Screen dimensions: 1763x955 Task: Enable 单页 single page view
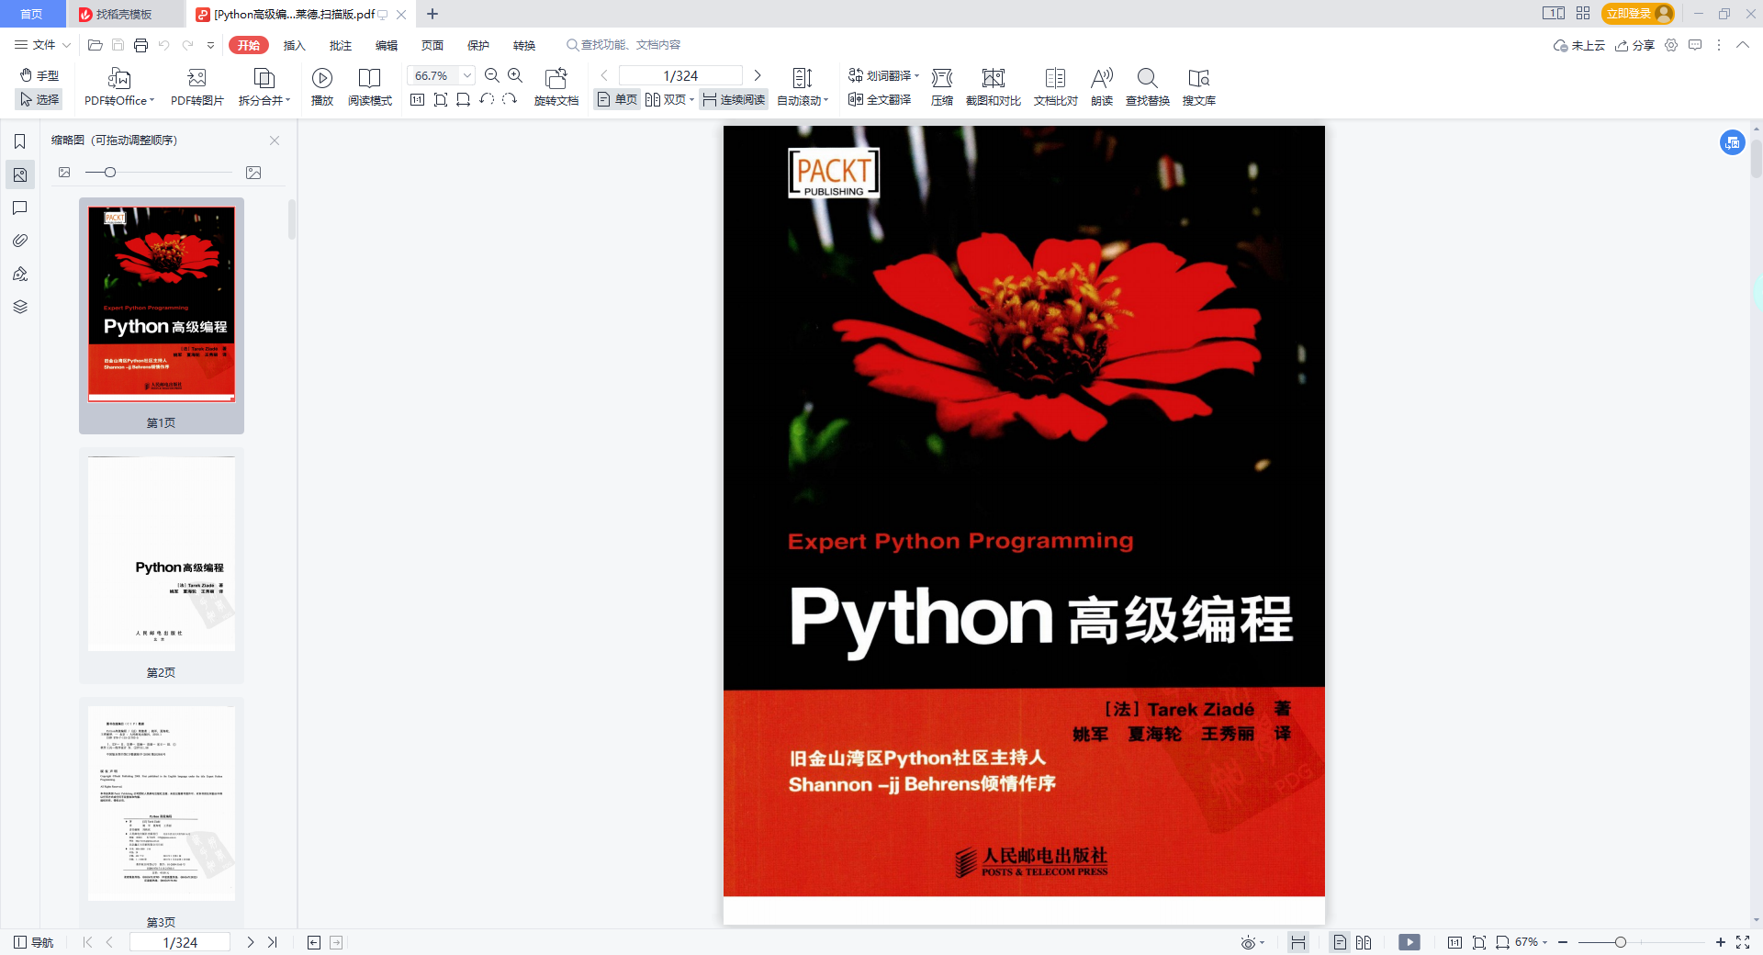pos(617,100)
